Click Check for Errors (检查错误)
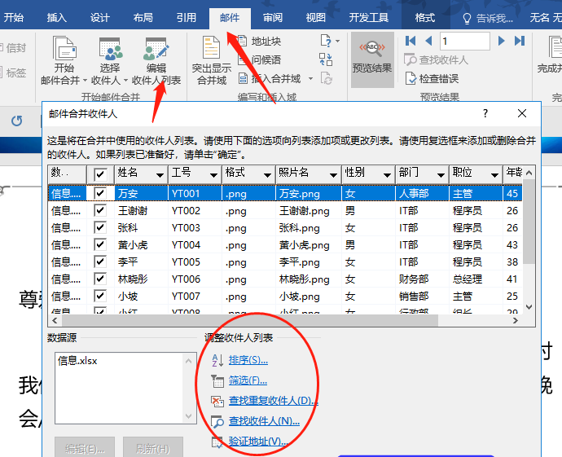 tap(432, 78)
